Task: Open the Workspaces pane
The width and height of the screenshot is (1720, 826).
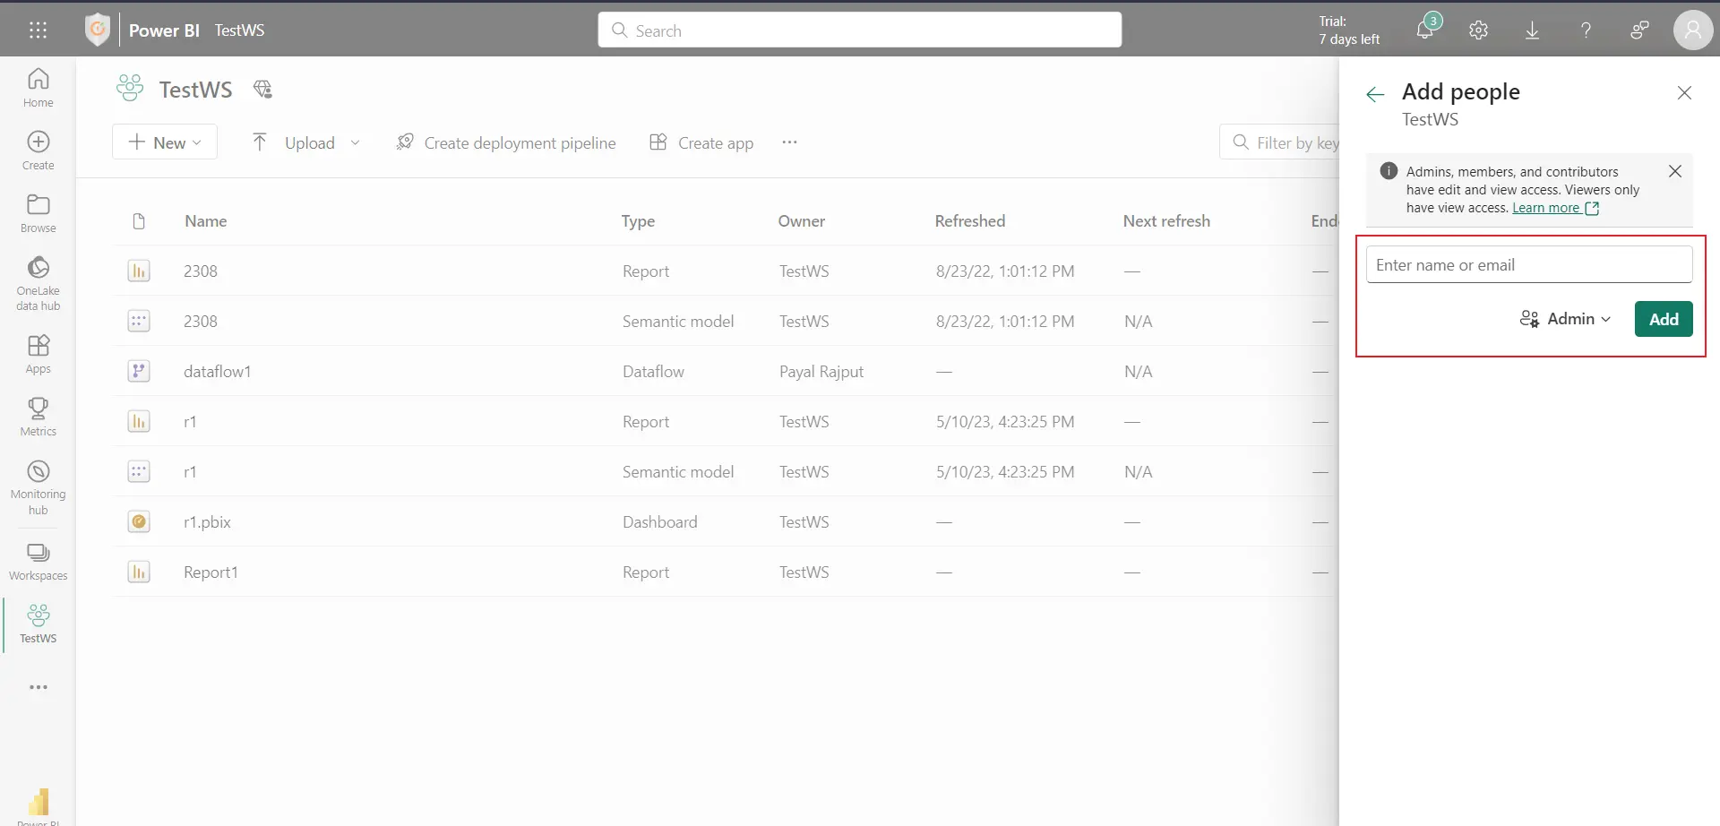Action: [38, 562]
